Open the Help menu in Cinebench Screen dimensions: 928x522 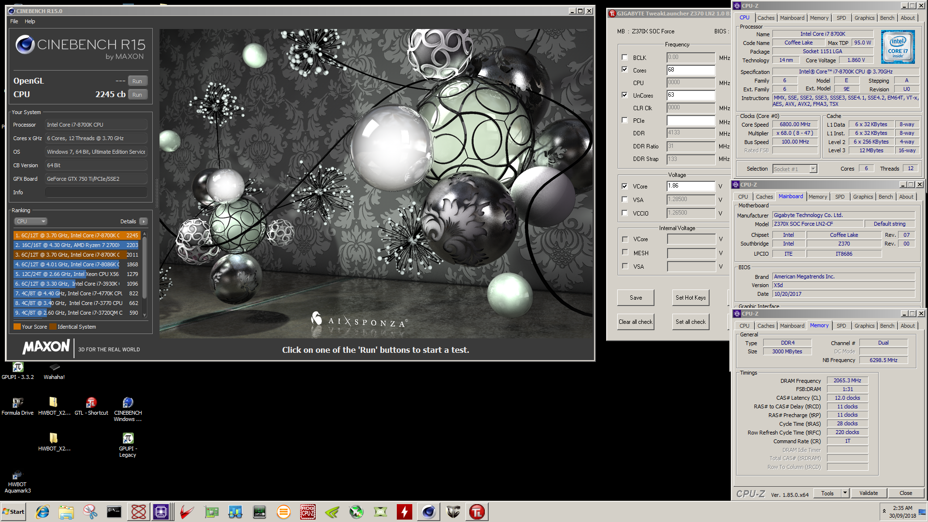[x=30, y=21]
